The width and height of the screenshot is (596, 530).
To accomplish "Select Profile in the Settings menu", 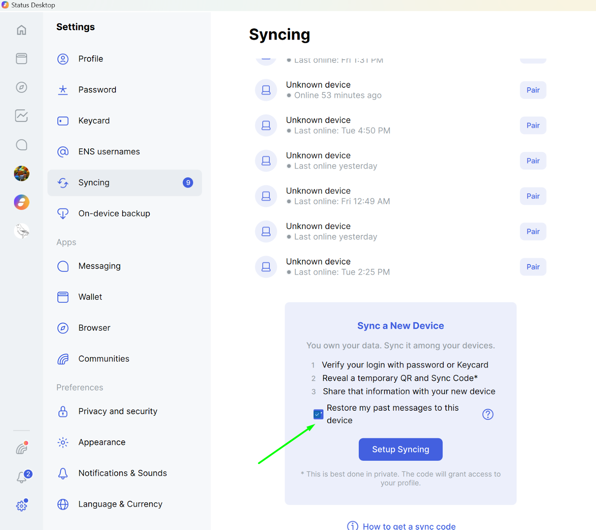I will coord(91,59).
